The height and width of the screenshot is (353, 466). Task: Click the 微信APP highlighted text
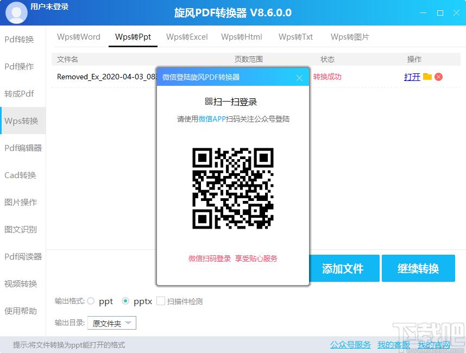(212, 119)
